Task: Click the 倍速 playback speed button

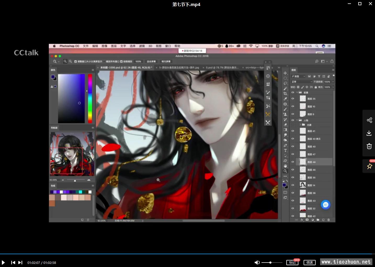Action: coord(310,262)
